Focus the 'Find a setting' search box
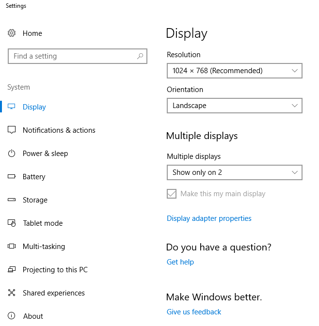The width and height of the screenshot is (319, 326). tap(78, 56)
